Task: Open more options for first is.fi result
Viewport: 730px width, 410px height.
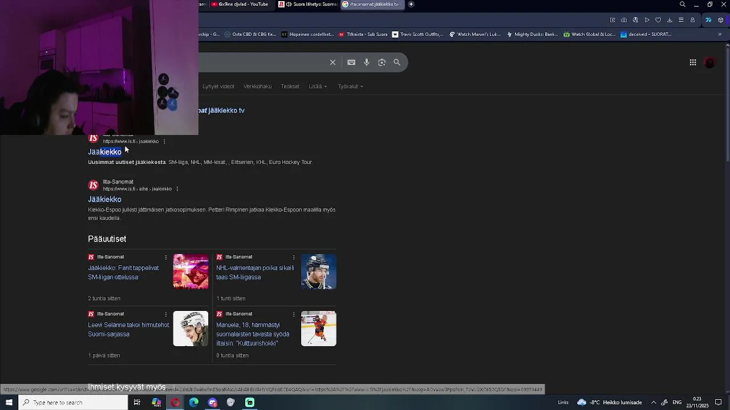Action: [x=164, y=141]
